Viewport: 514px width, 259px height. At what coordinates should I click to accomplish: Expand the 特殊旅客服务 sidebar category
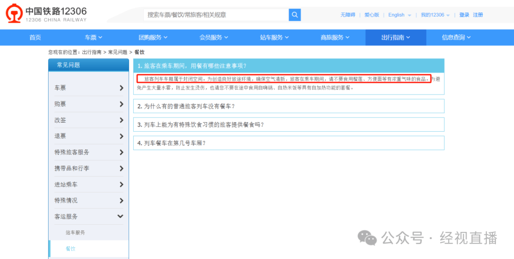tap(89, 152)
